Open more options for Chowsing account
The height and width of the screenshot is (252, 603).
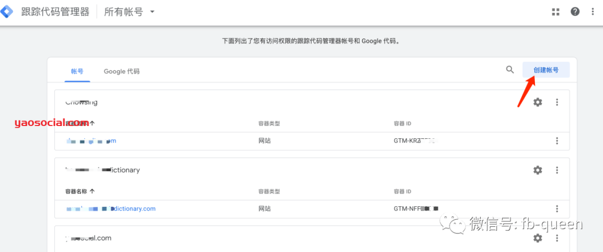[557, 102]
